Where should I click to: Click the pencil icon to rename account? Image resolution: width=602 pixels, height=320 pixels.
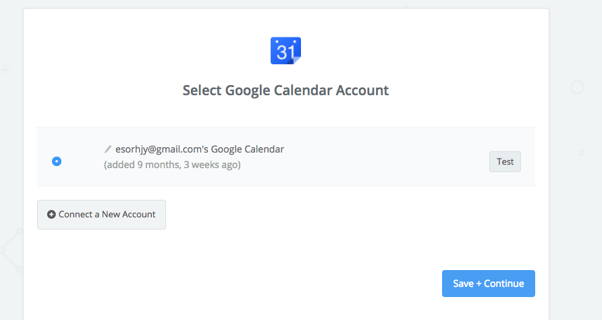[x=108, y=149]
